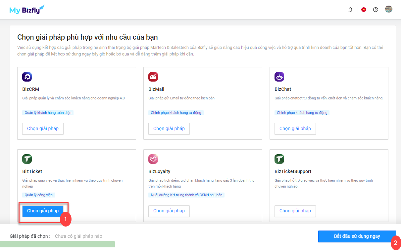The width and height of the screenshot is (402, 251).
Task: Change language via Vietnam flag icon
Action: (x=364, y=10)
